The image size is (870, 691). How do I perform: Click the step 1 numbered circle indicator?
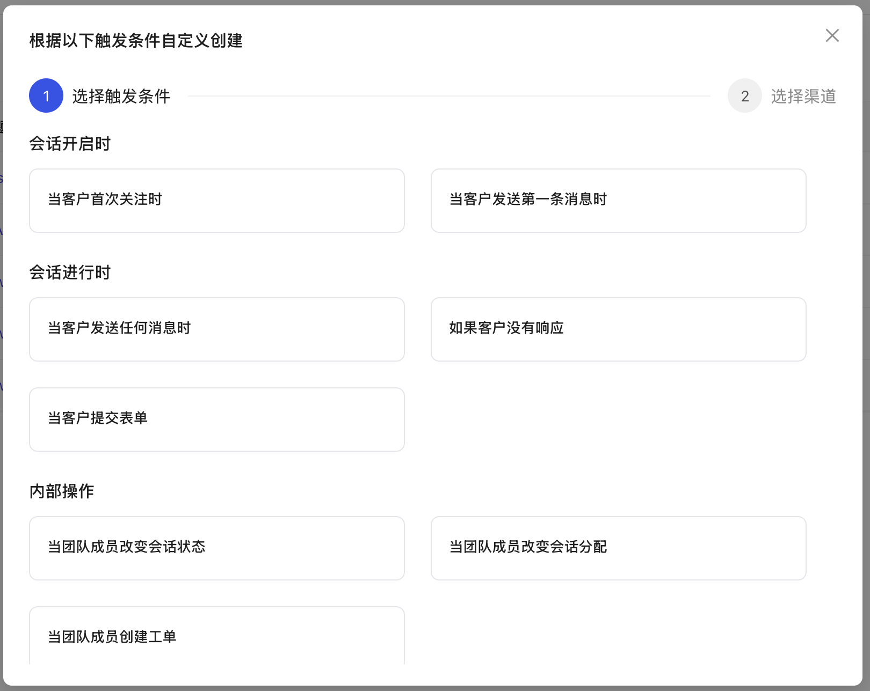pyautogui.click(x=46, y=95)
